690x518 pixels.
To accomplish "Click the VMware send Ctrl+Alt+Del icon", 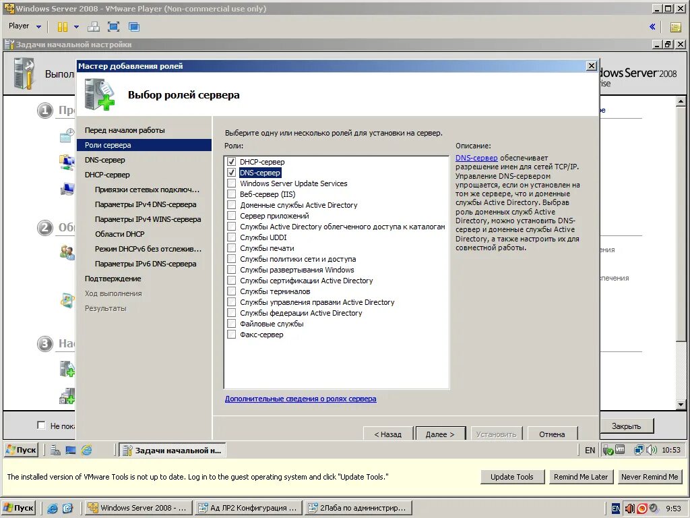I will tap(93, 27).
